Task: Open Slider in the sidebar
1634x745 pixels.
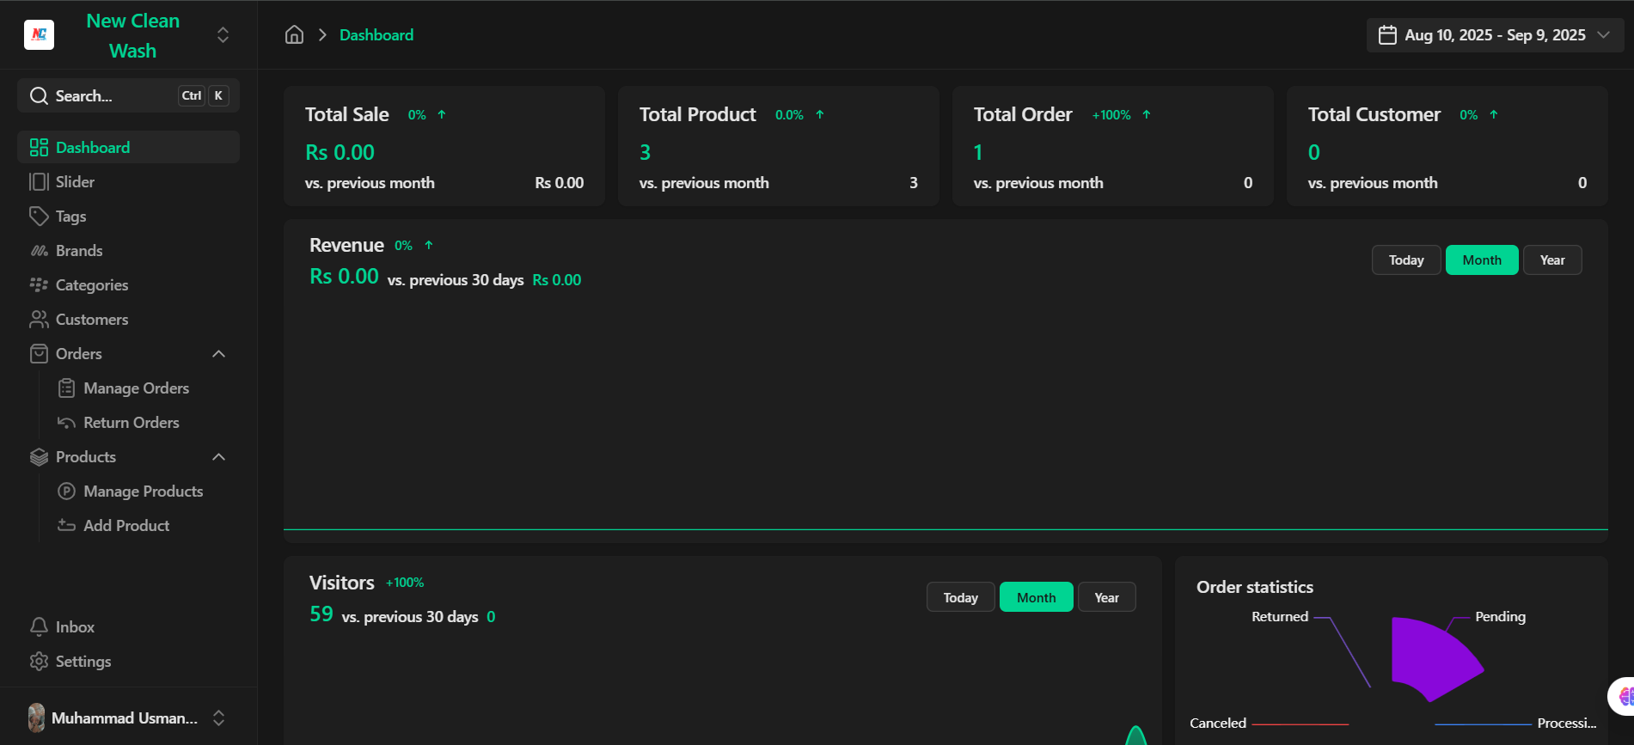Action: (x=128, y=181)
